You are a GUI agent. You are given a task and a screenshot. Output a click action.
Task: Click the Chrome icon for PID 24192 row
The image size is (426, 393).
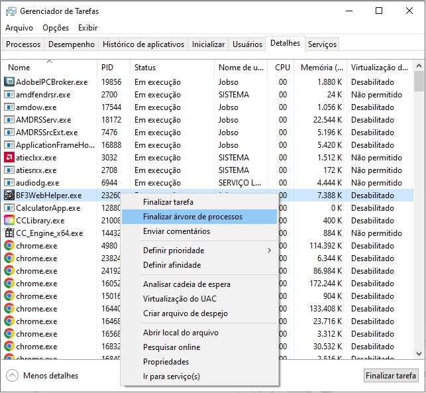9,270
